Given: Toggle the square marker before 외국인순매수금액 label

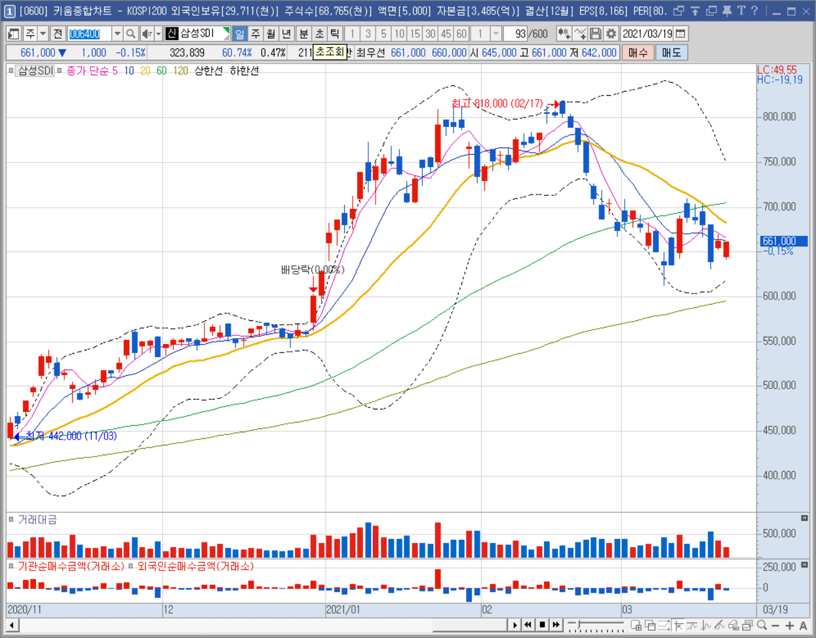Looking at the screenshot, I should (x=132, y=566).
